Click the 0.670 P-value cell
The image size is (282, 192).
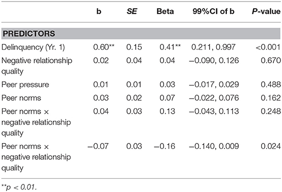tap(271, 61)
